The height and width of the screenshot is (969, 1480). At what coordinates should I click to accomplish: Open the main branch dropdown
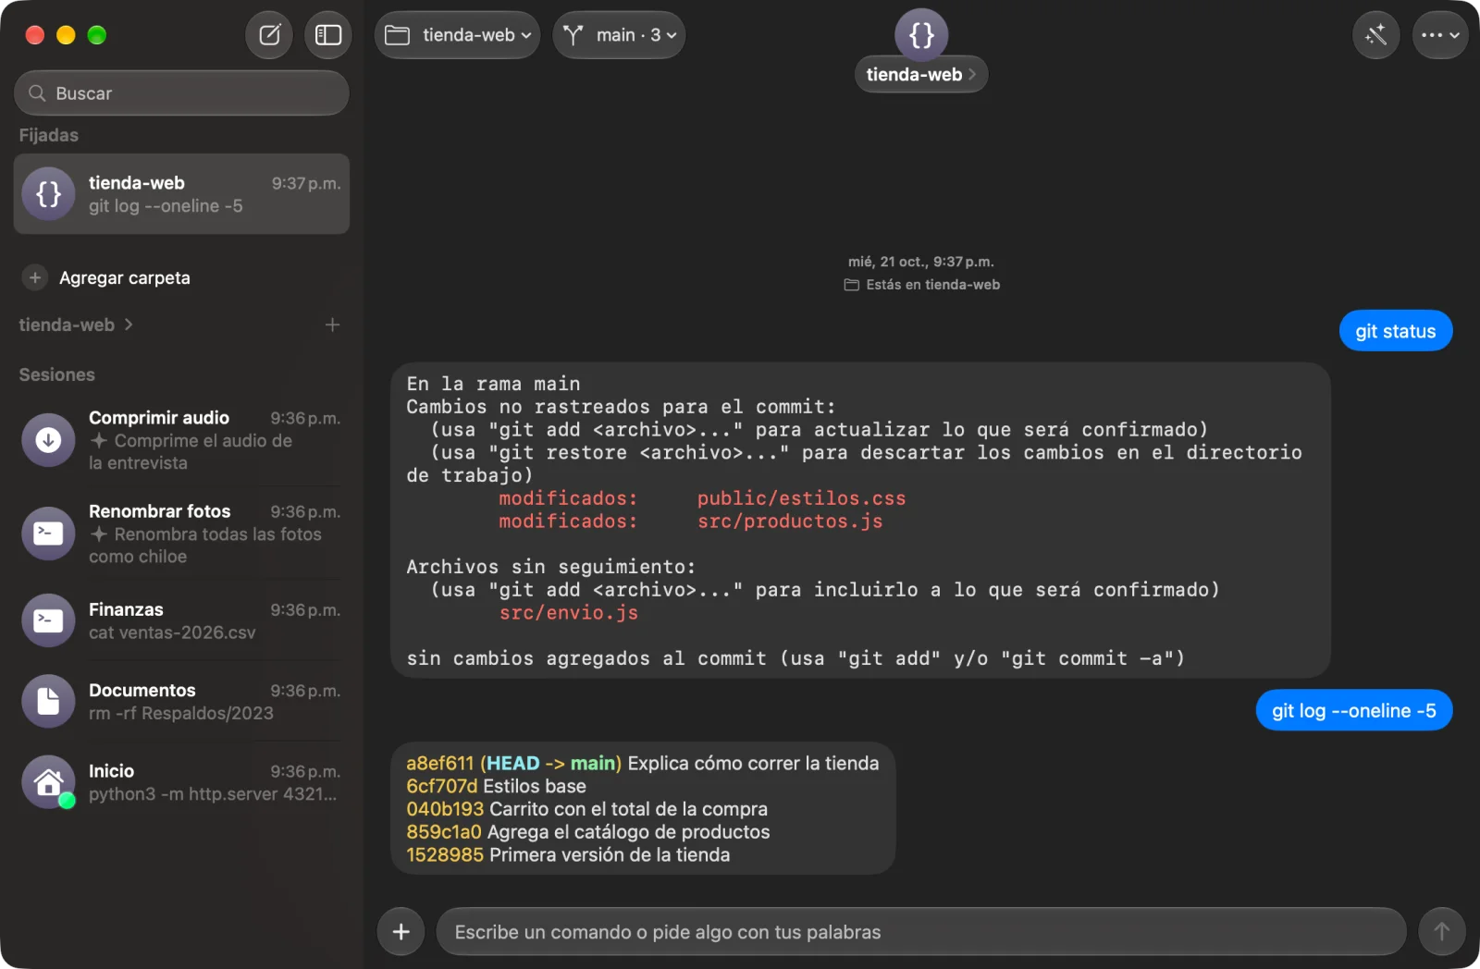pyautogui.click(x=619, y=35)
